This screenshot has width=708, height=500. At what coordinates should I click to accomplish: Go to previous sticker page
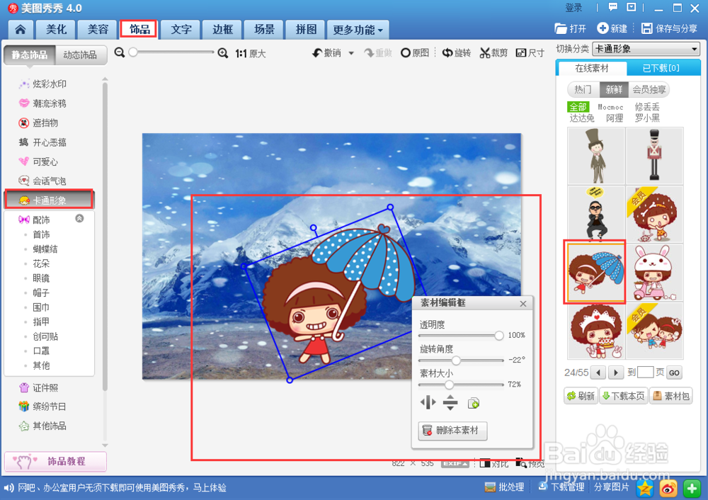coord(599,373)
